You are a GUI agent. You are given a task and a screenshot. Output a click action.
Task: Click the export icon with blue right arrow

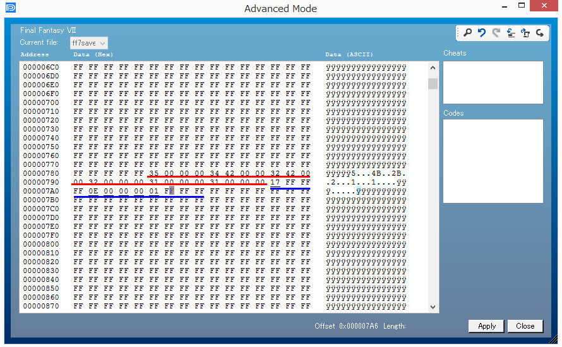pyautogui.click(x=525, y=33)
